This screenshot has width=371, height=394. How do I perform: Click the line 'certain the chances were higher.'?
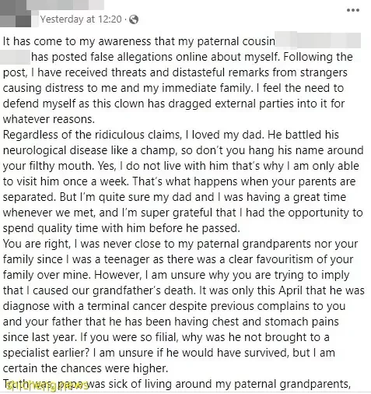point(86,368)
